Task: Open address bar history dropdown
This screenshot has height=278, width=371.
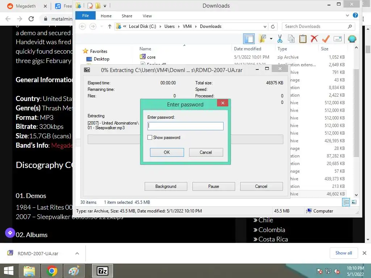Action: pos(265,26)
